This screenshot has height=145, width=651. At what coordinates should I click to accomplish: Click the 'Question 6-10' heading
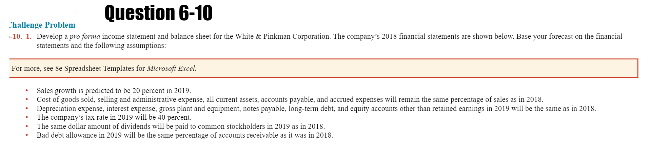158,13
